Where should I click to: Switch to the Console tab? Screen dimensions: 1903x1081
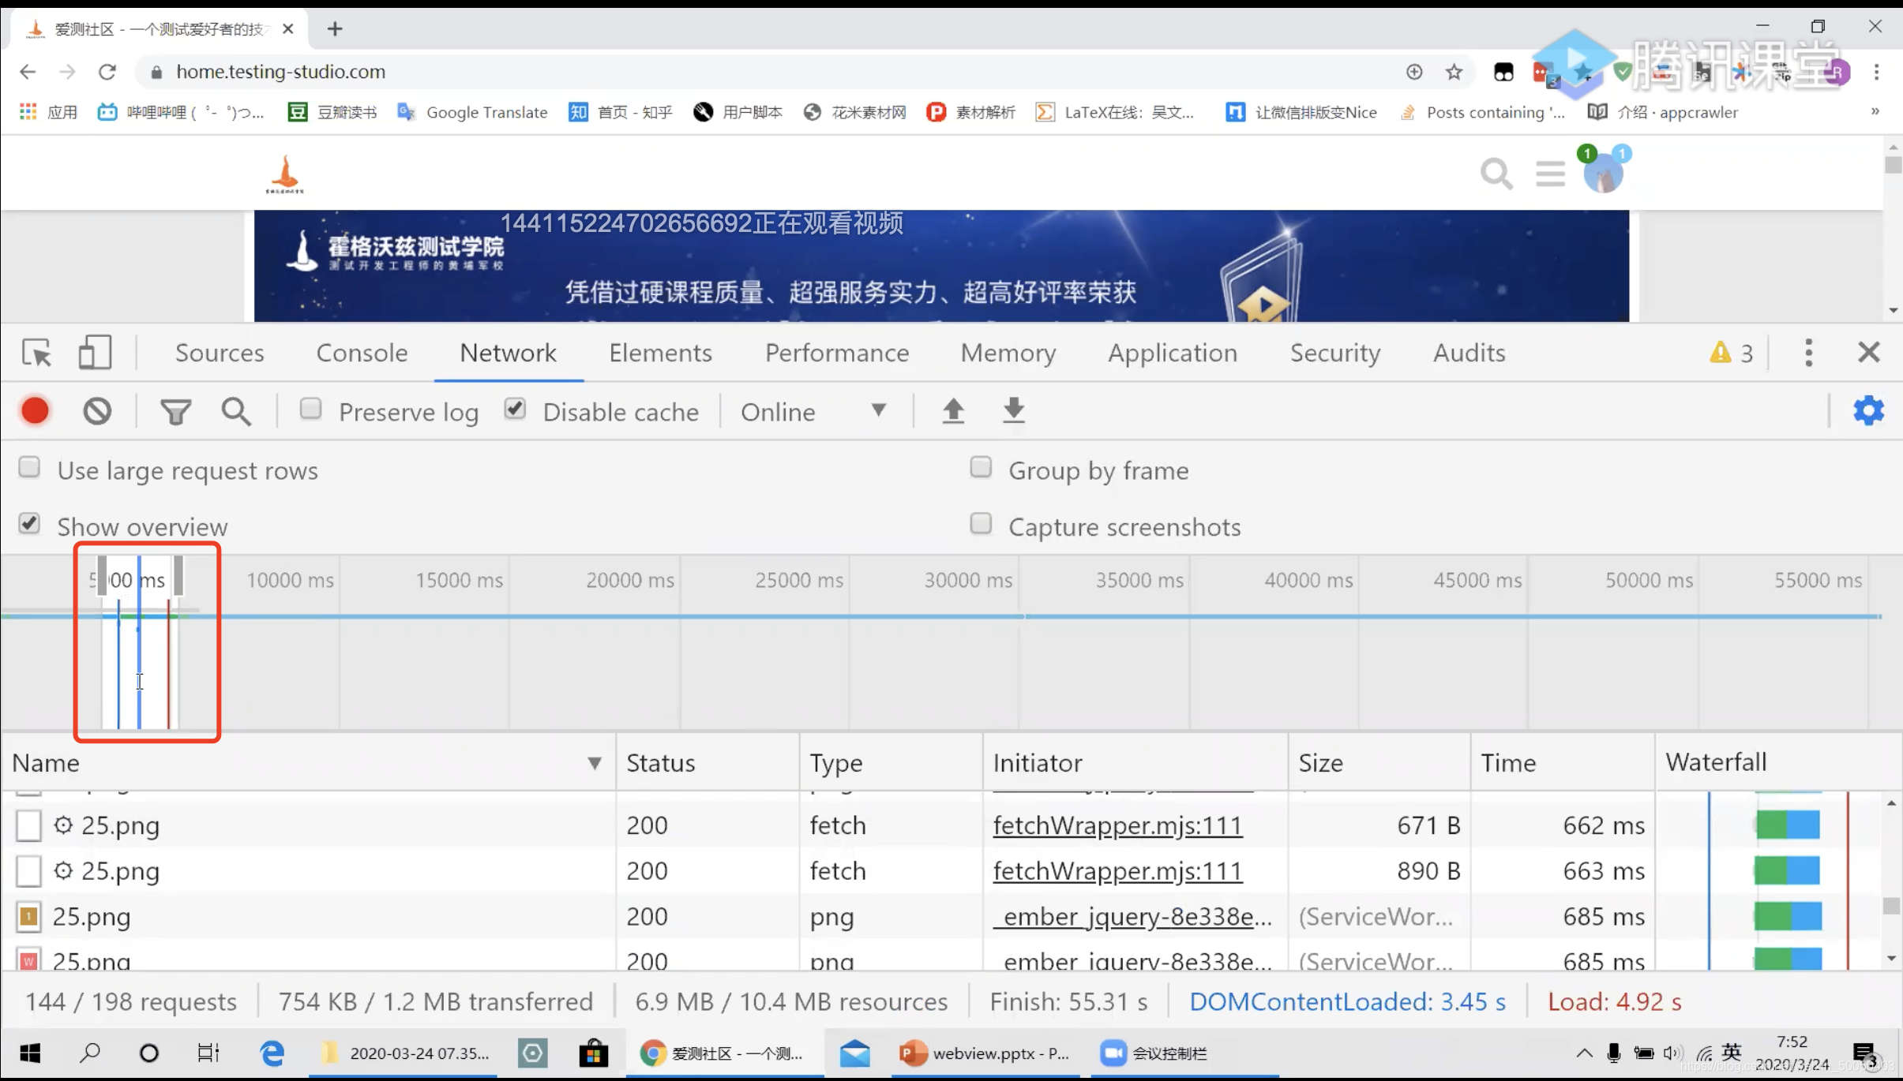362,353
